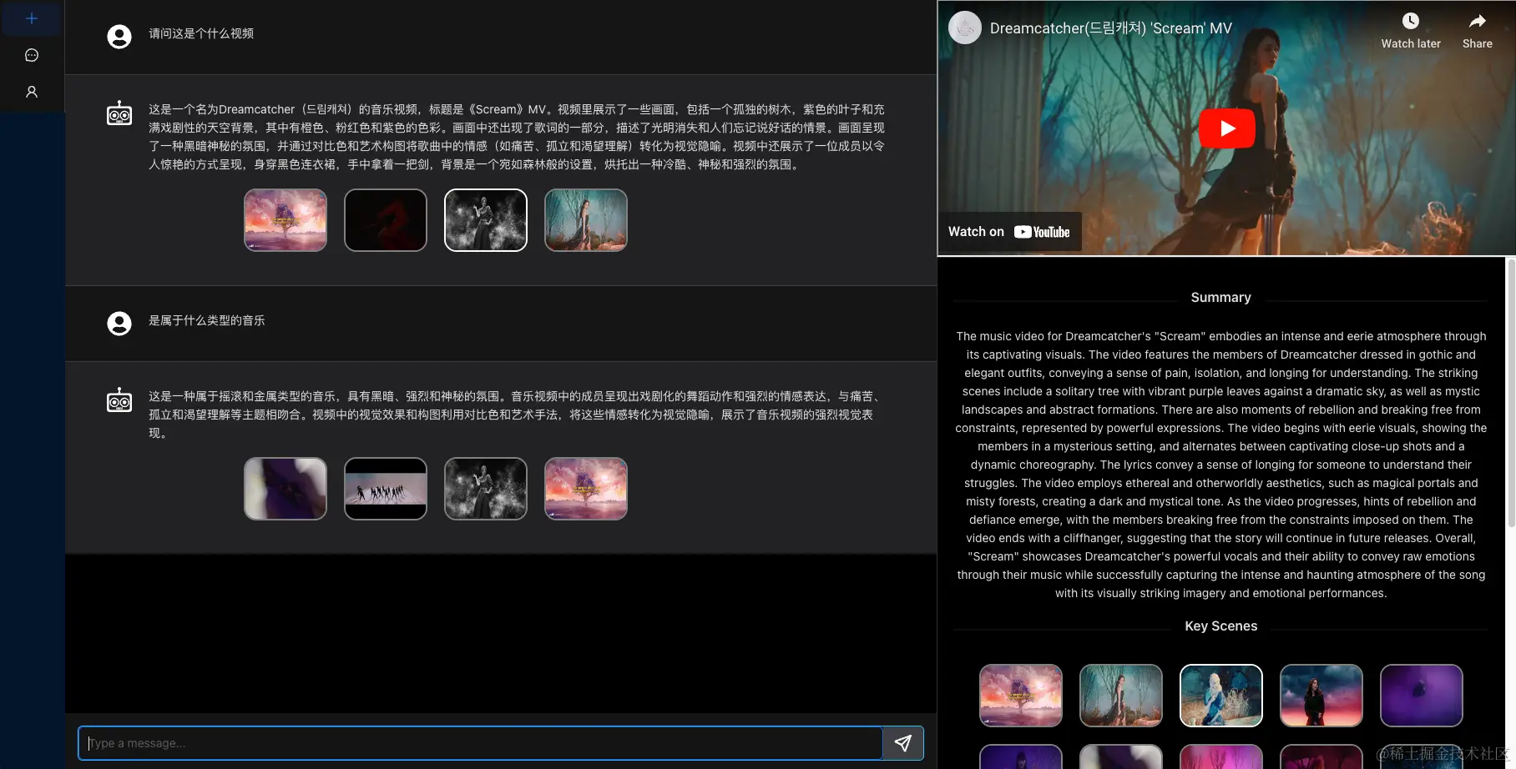Viewport: 1516px width, 769px height.
Task: Click the user avatar beside '请问这是个什么视频'
Action: (x=119, y=37)
